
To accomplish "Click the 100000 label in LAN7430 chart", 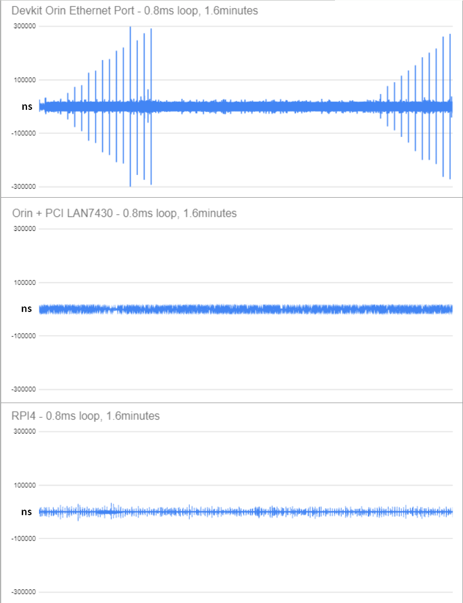I will 25,283.
